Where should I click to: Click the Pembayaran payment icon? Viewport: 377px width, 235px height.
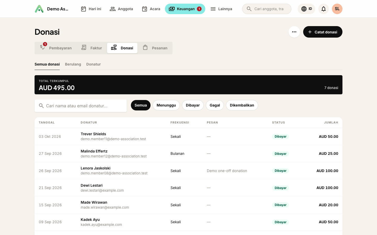(x=43, y=48)
